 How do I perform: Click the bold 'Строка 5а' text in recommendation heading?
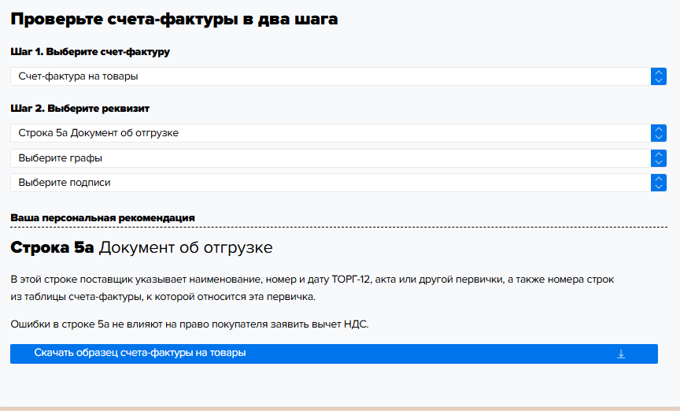point(52,248)
